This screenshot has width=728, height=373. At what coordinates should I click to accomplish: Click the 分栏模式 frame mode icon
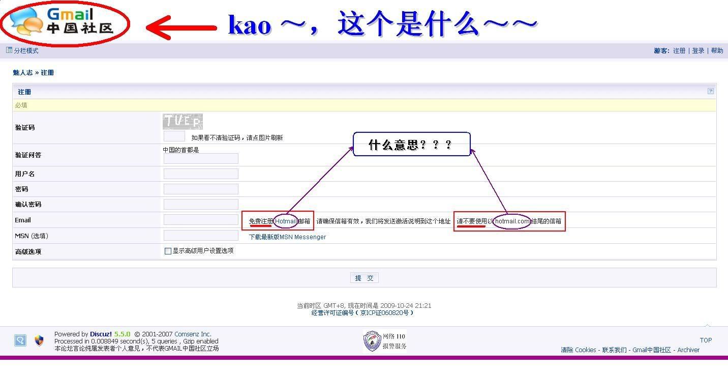coord(9,50)
